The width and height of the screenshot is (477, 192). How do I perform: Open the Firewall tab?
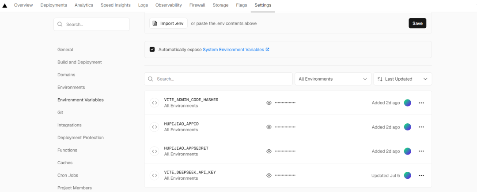[x=197, y=5]
